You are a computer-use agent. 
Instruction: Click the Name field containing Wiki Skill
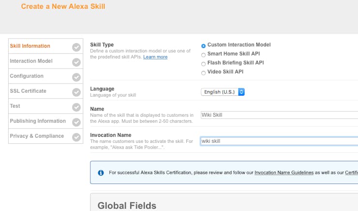coord(279,115)
